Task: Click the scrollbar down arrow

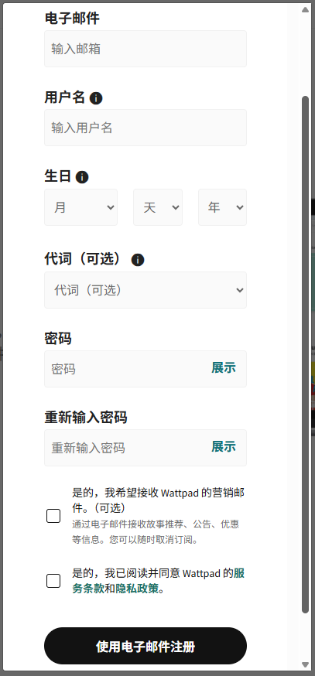Action: click(305, 664)
